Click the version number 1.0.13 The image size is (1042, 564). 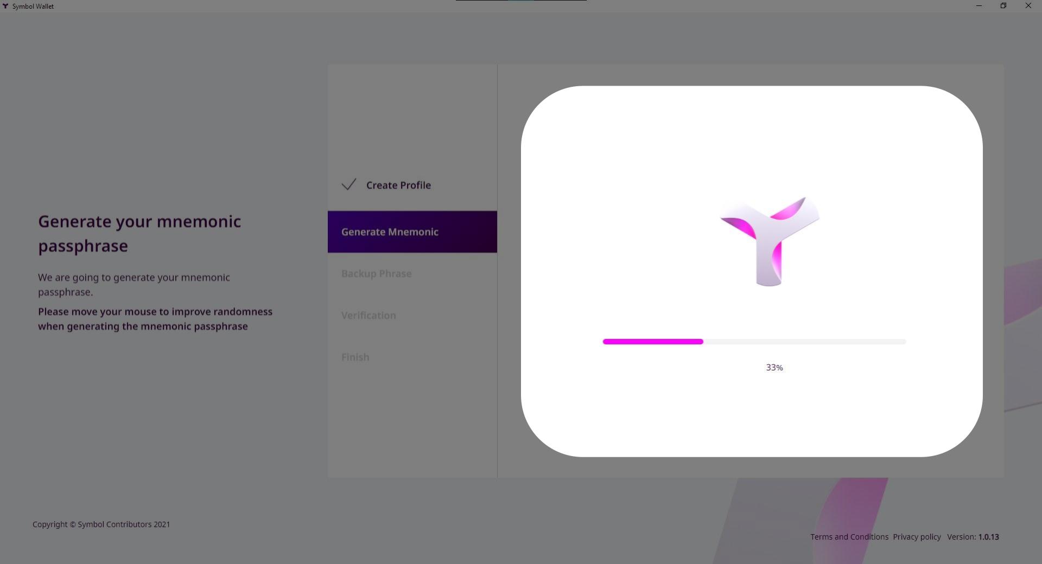click(x=988, y=537)
